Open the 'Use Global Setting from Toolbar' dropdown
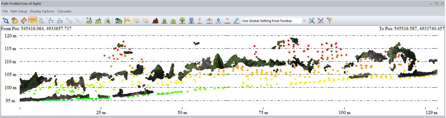The width and height of the screenshot is (446, 118). pyautogui.click(x=274, y=21)
